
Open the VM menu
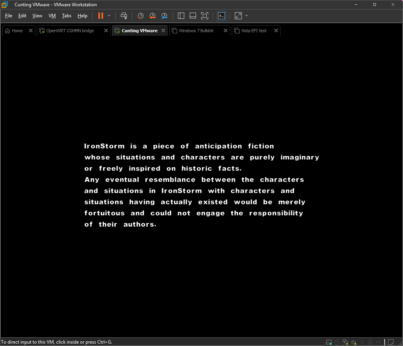(52, 16)
